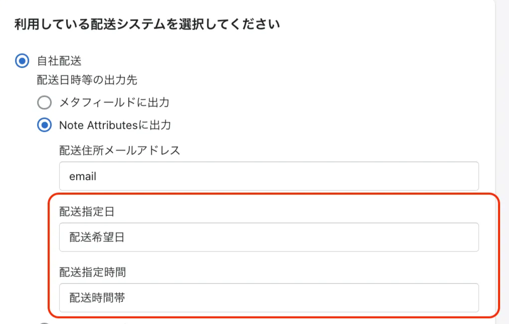Select the partially visible radio button at bottom

pos(45,322)
